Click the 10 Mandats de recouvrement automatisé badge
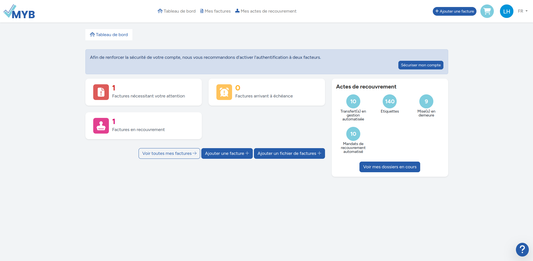This screenshot has height=261, width=533. click(353, 134)
